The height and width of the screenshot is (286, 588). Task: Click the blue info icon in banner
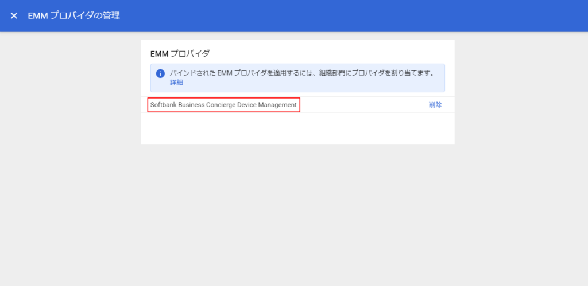point(160,73)
